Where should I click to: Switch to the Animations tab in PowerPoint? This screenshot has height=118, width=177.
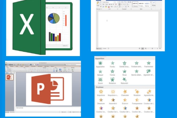(40, 67)
